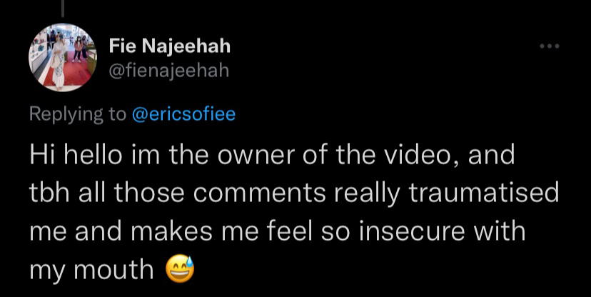Open the @ericsofiee mention link
591x297 pixels.
coord(183,114)
